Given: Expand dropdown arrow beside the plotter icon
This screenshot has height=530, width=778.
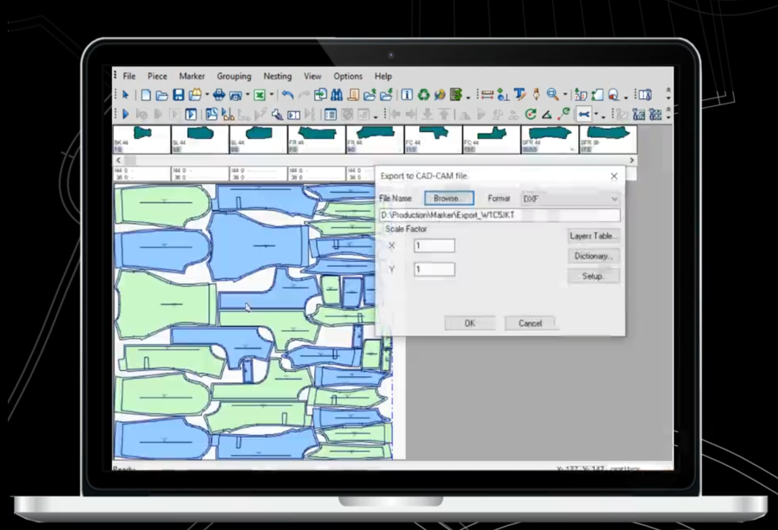Looking at the screenshot, I should click(247, 95).
